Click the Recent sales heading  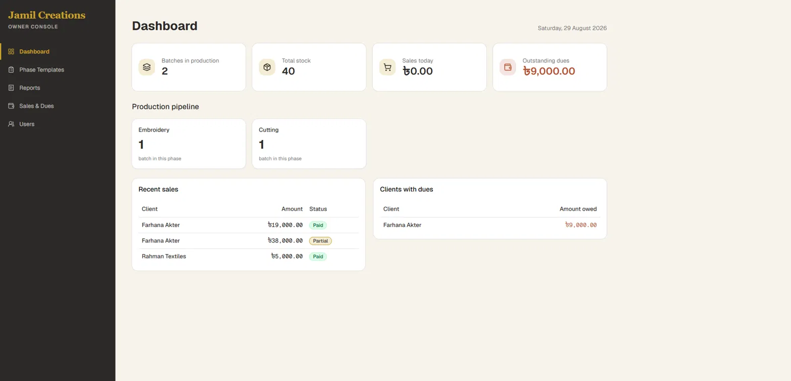[158, 189]
